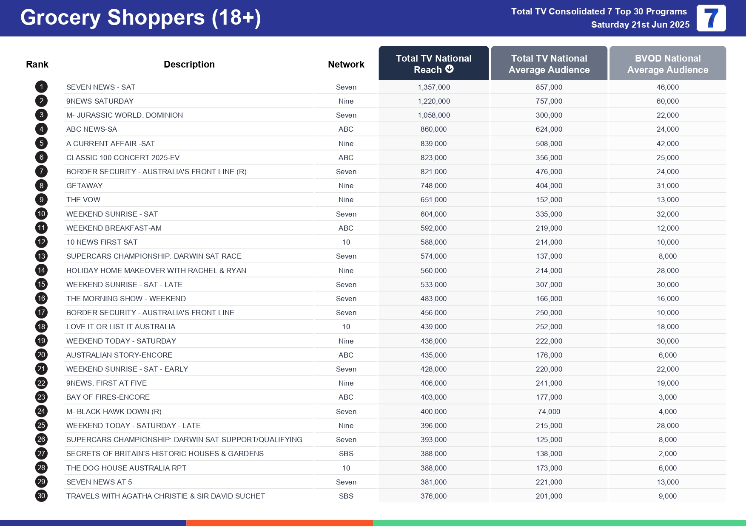Click the orange footer bar segment
The width and height of the screenshot is (746, 527).
click(x=279, y=523)
